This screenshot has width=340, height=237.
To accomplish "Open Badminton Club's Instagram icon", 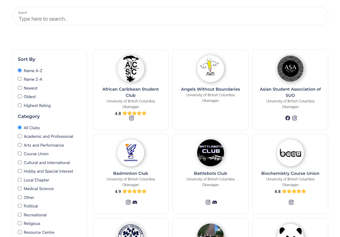I will point(128,202).
